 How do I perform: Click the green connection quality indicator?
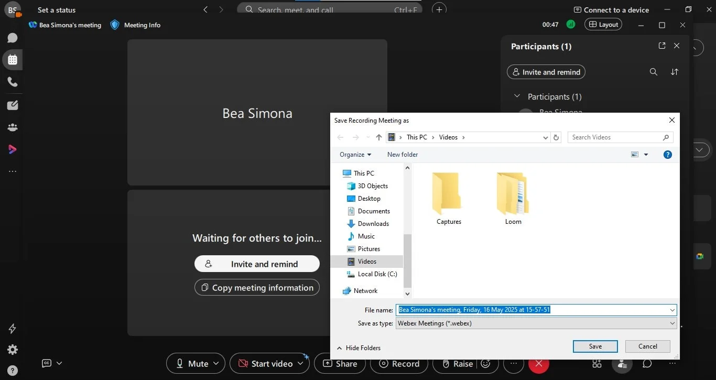(x=571, y=25)
